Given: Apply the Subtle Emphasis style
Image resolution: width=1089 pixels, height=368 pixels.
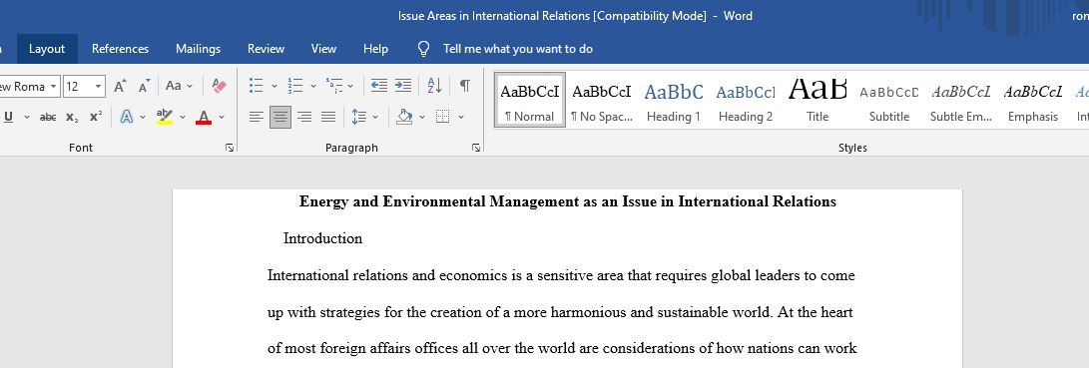Looking at the screenshot, I should pos(961,100).
